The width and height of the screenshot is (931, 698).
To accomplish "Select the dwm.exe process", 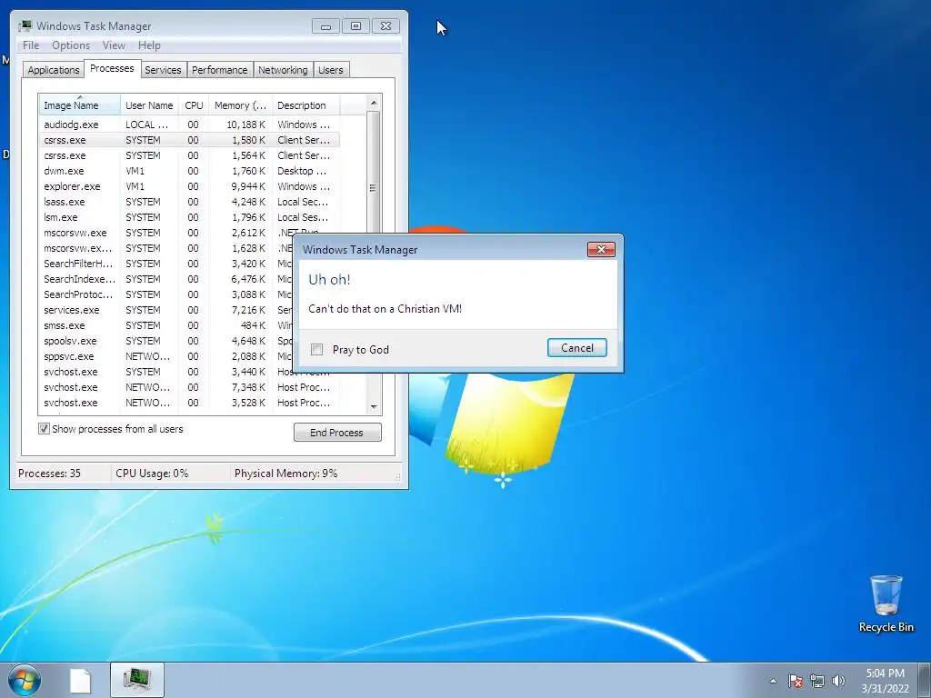I will (189, 171).
